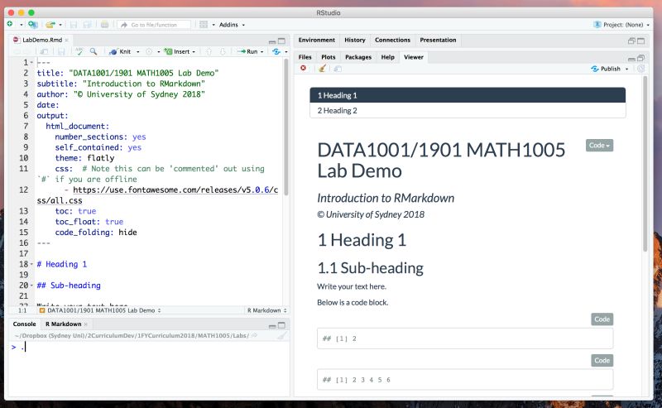This screenshot has width=662, height=408.
Task: Select the LabDemo.Rmd editor tab
Action: point(41,40)
